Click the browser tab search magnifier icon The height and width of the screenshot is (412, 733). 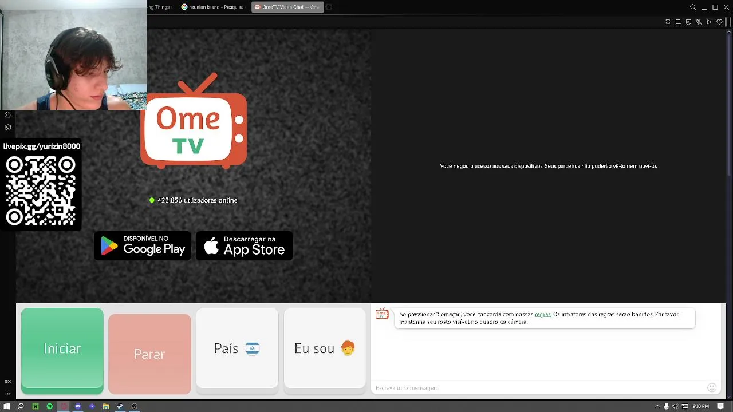693,7
